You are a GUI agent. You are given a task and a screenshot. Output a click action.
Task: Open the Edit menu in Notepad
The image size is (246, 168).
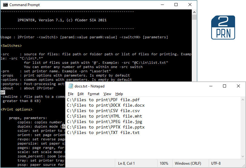[81, 94]
